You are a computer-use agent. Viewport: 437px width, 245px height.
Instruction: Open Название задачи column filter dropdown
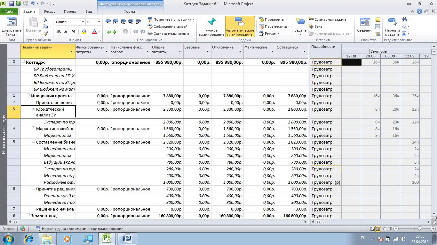pos(72,52)
